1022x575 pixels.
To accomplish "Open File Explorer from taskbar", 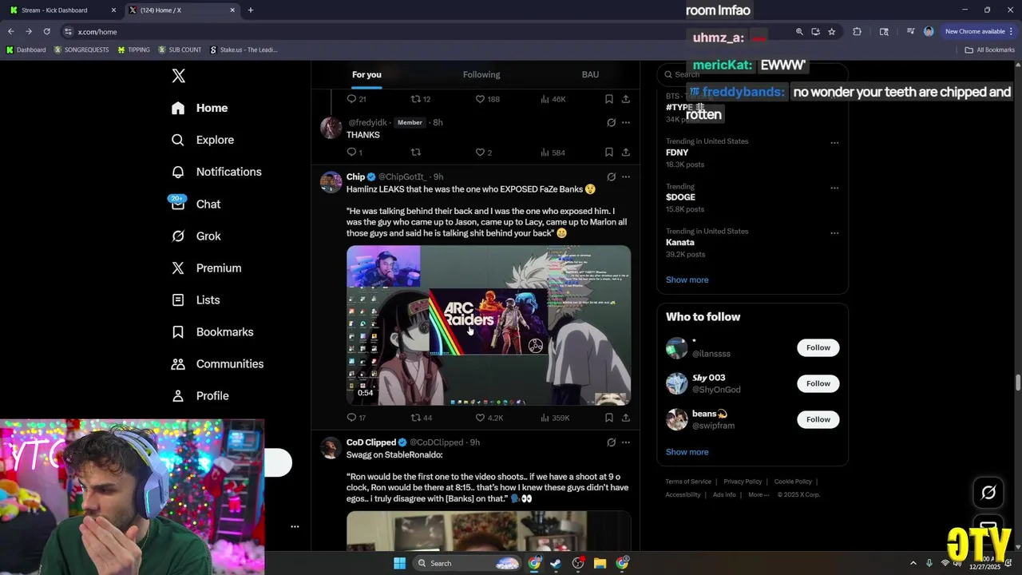I will pyautogui.click(x=600, y=563).
